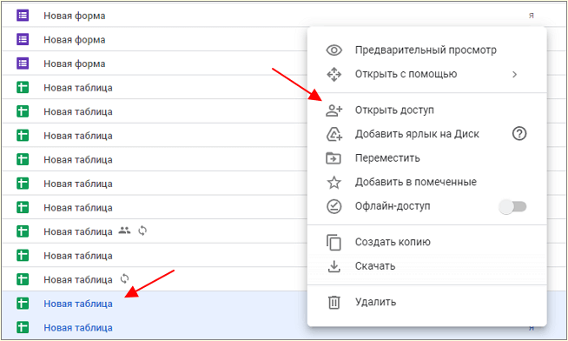The image size is (568, 341).
Task: Click the eye icon for Предварительный просмотр
Action: coord(334,50)
